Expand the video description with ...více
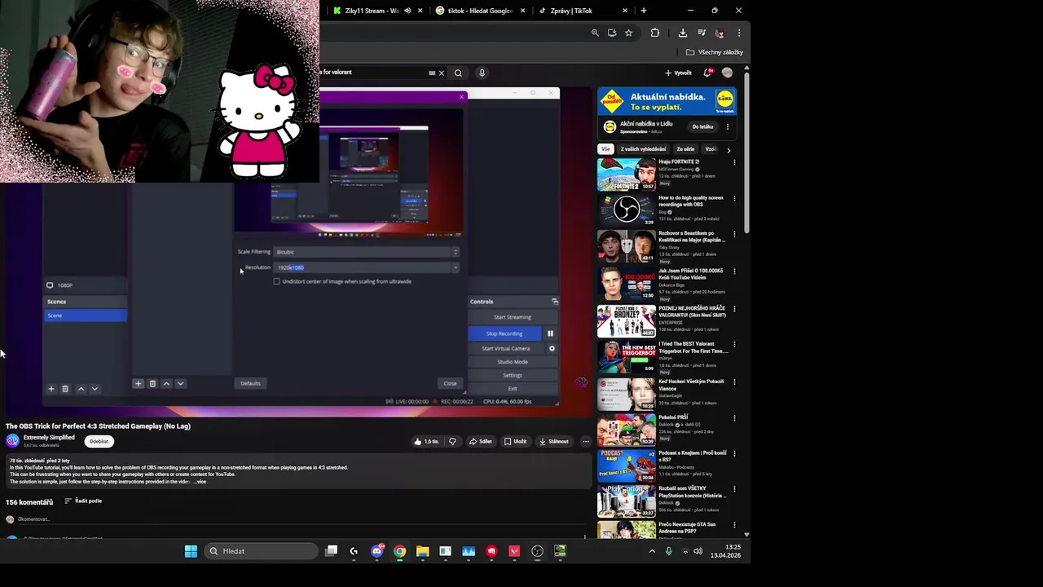The height and width of the screenshot is (587, 1043). [x=200, y=482]
